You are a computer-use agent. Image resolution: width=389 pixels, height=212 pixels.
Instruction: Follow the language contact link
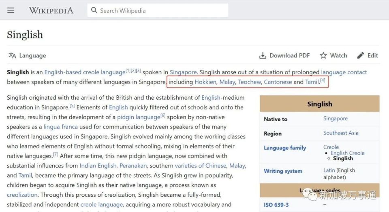(344, 72)
